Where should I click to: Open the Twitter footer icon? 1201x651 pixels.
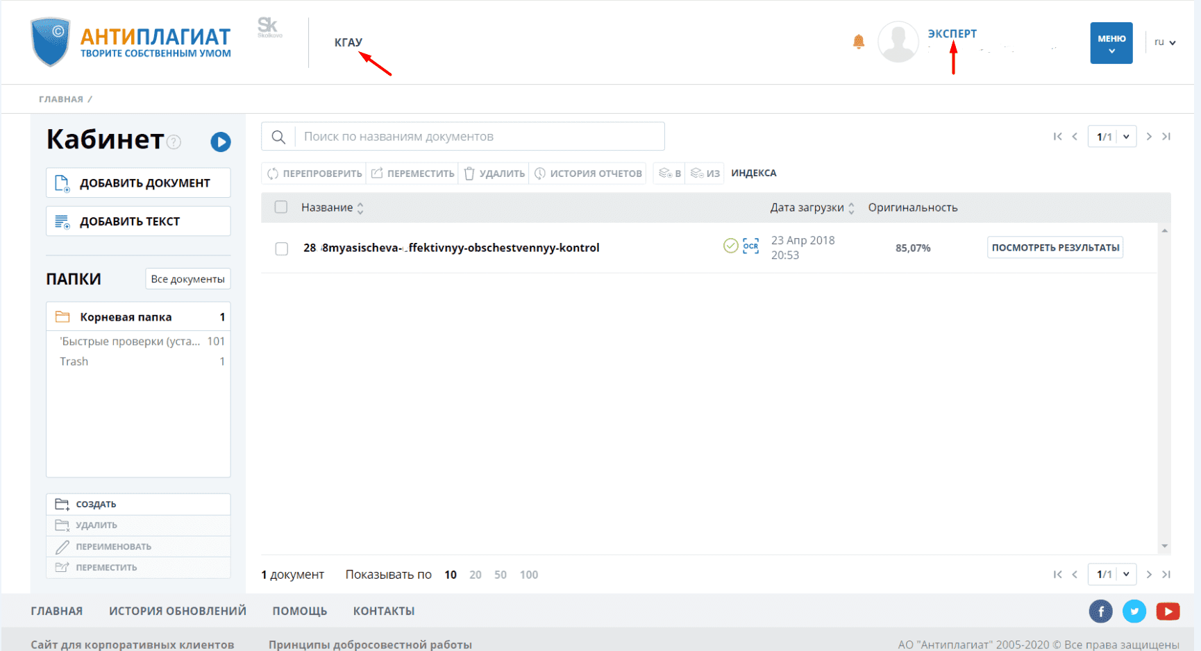pos(1134,611)
